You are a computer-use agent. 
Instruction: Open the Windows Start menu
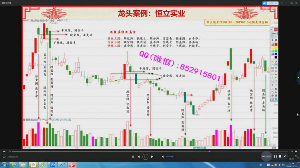[x=4, y=164]
